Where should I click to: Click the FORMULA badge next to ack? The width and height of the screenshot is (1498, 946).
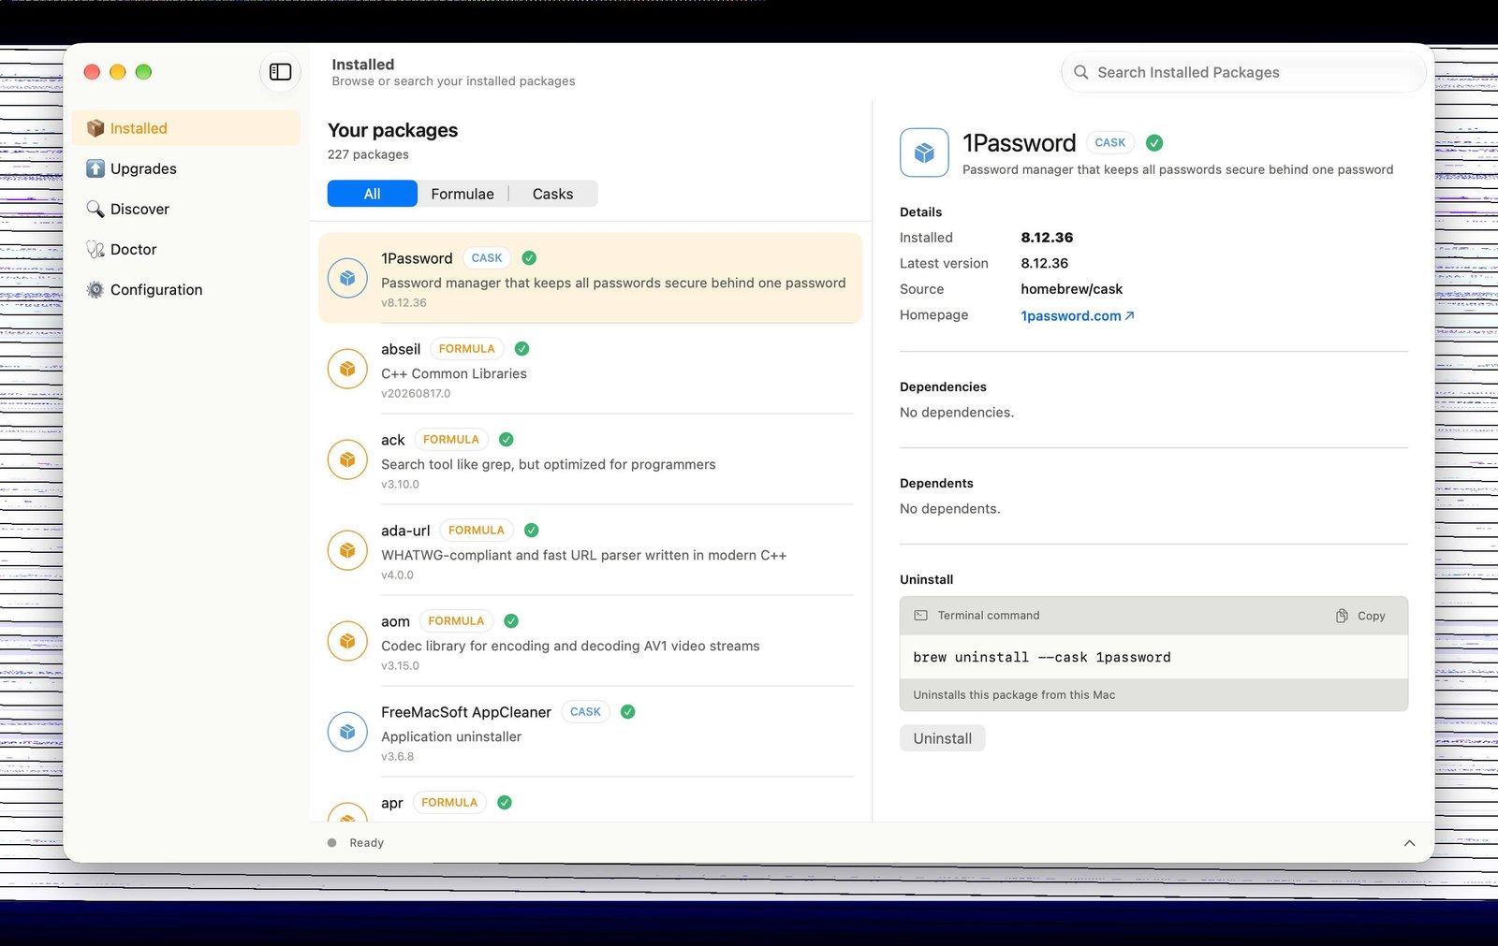point(451,440)
